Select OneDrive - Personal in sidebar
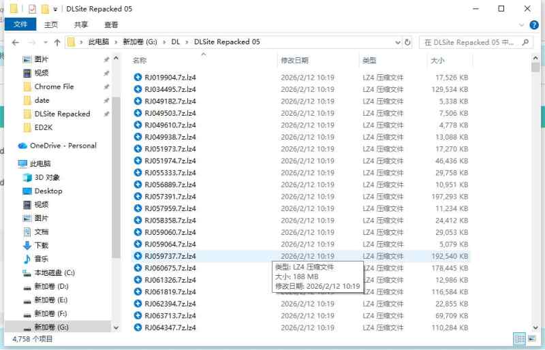 63,146
